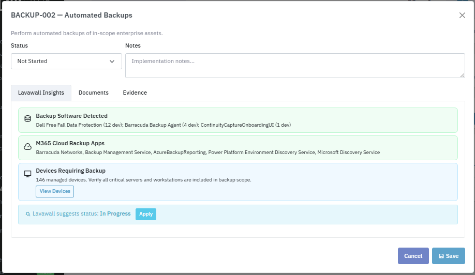Click the In Progress suggested status text
Viewport: 475px width, 275px height.
(115, 213)
